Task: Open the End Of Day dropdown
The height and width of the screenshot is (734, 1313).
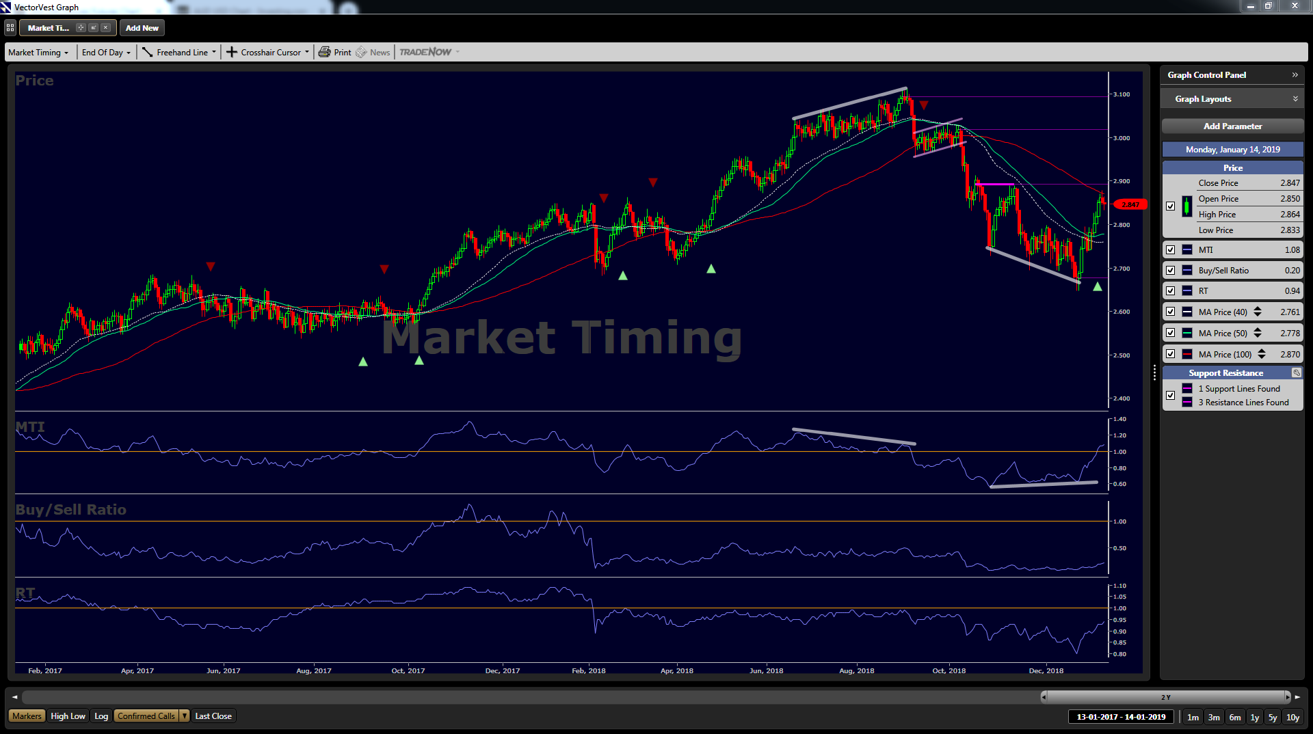Action: (106, 53)
